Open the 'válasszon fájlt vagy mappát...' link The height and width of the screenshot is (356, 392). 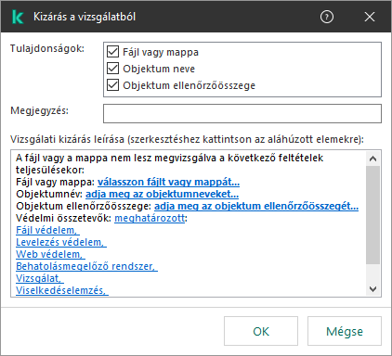coord(168,182)
